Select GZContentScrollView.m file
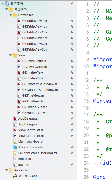Image resolution: width=112 pixels, height=180 pixels. coord(40,90)
